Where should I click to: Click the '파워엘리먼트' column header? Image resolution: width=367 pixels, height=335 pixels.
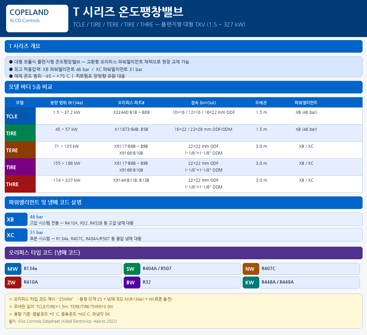click(306, 103)
